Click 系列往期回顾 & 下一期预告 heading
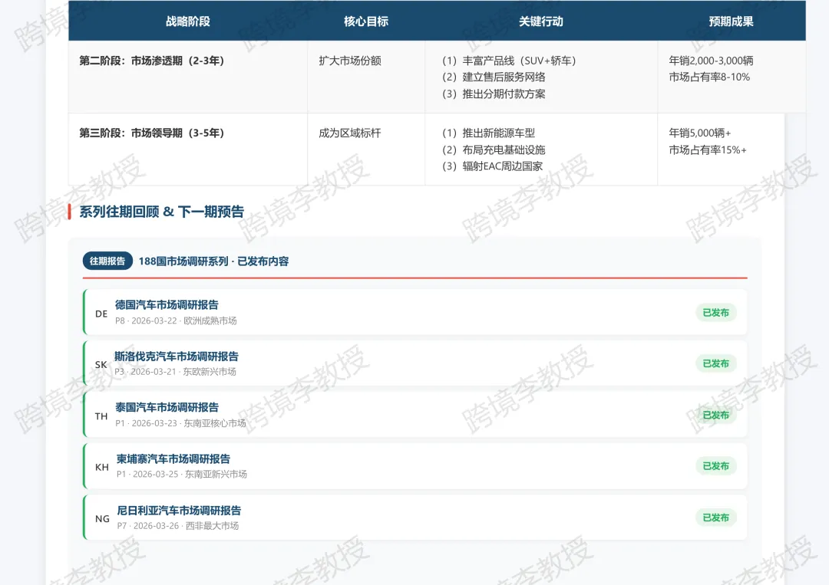This screenshot has width=829, height=585. click(x=162, y=212)
